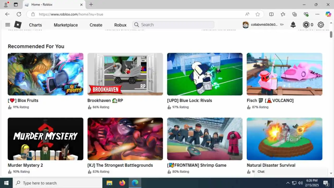
Task: Click [KJ] The Strongest Battlegrounds title
Action: 120,165
